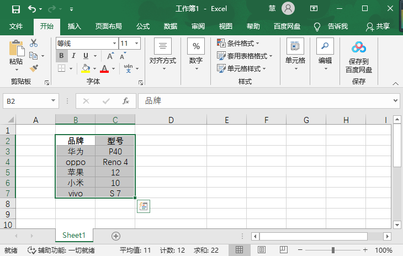The image size is (403, 256).
Task: Open 条件格式 conditional formatting
Action: point(238,43)
